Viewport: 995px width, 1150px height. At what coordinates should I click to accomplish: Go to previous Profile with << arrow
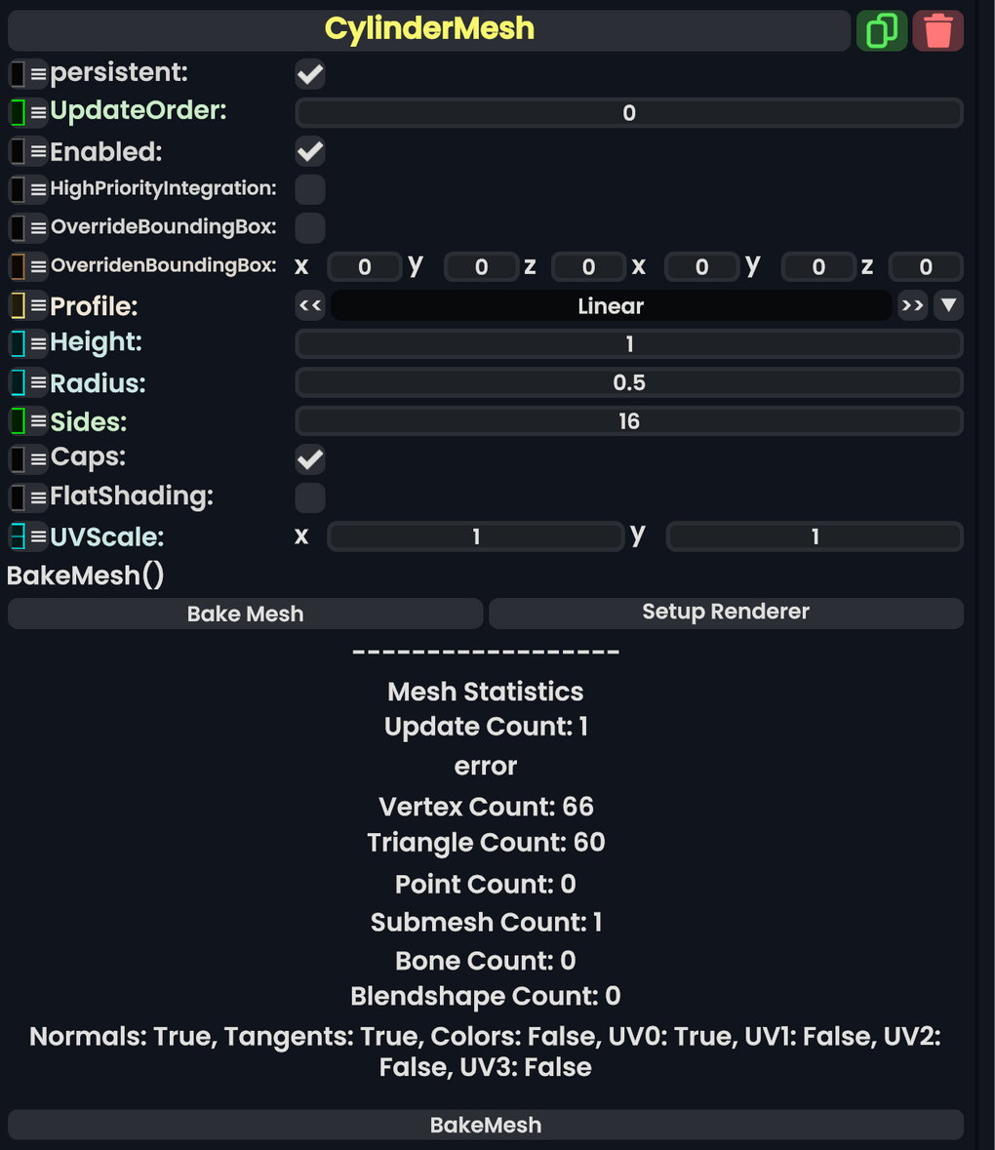click(309, 305)
